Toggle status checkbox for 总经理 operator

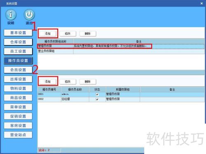pyautogui.click(x=97, y=99)
